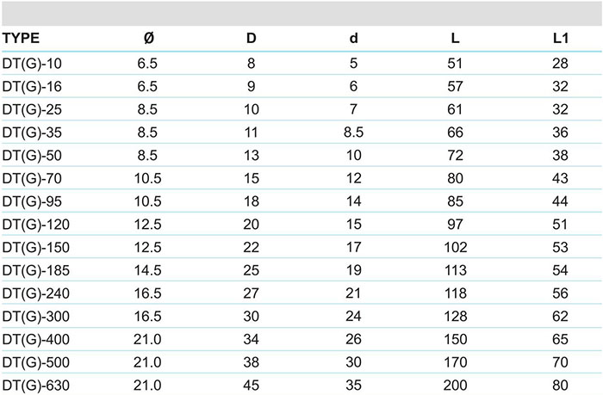Select the DT(G)-300 row label
Screen dimensions: 603x395
click(36, 317)
